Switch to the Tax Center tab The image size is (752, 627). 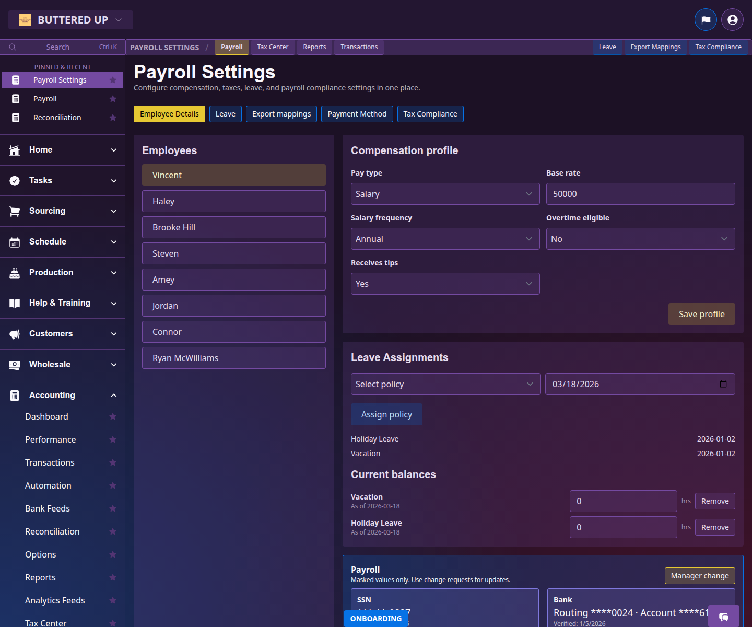(x=273, y=47)
